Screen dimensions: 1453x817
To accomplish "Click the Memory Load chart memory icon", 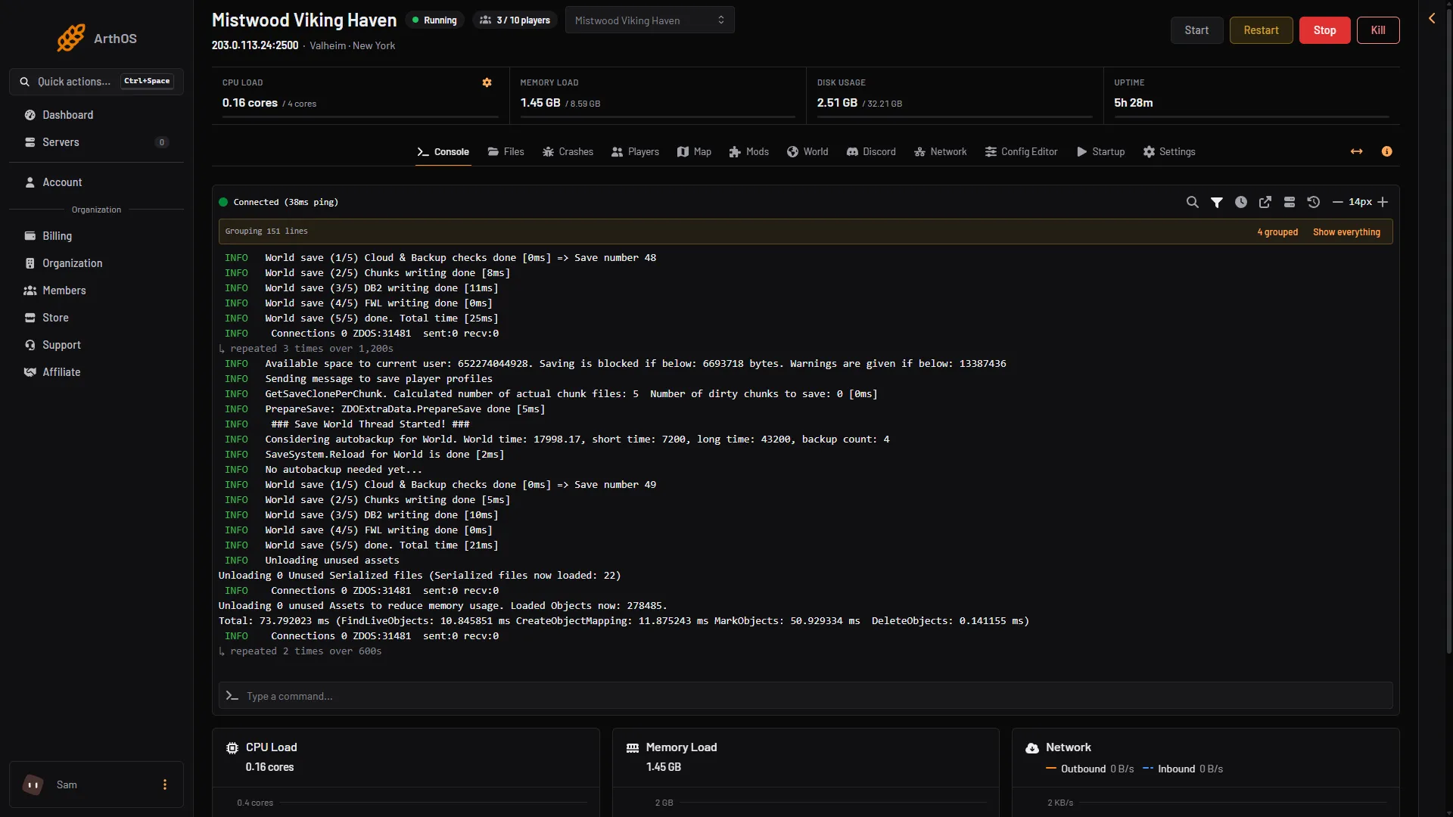I will [x=633, y=748].
